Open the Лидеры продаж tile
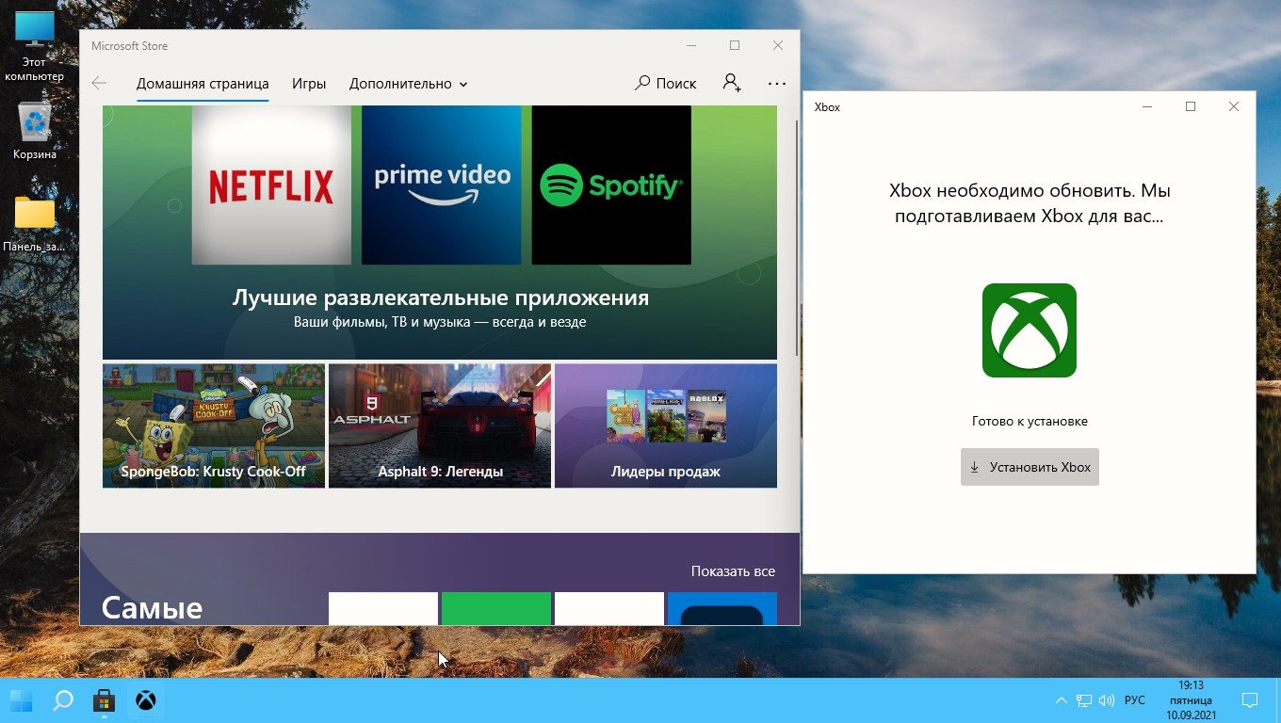1281x723 pixels. point(666,426)
